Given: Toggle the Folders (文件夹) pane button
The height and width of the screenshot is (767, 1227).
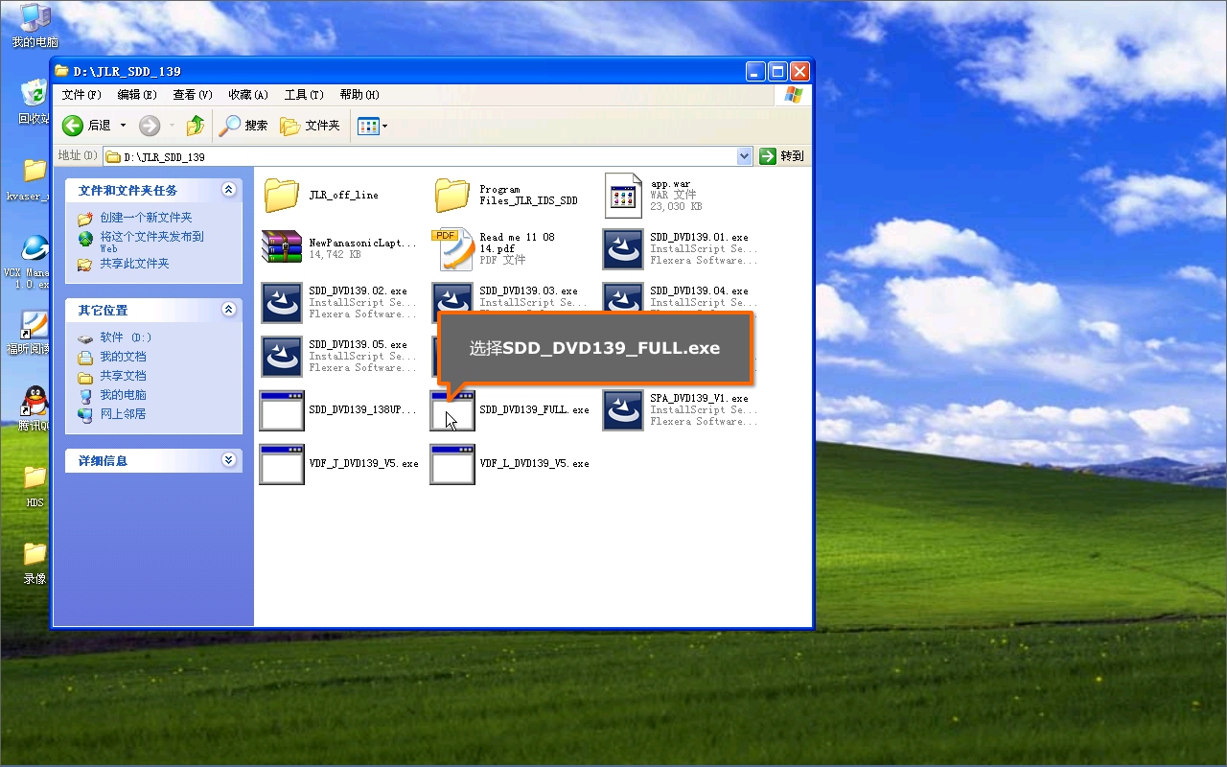Looking at the screenshot, I should (310, 126).
